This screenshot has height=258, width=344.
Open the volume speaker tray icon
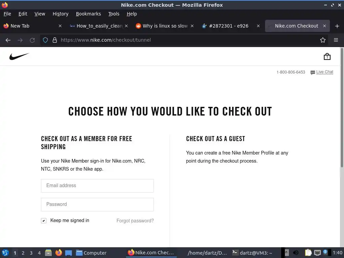coord(296,253)
